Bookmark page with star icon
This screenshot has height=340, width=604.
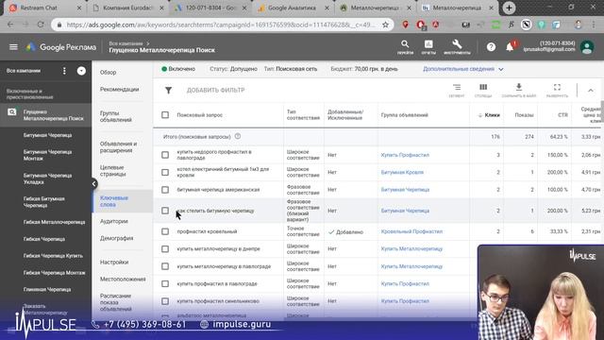[385, 25]
